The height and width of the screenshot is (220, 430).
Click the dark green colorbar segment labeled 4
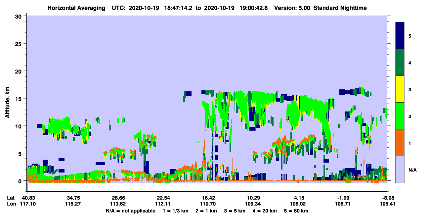click(x=400, y=62)
